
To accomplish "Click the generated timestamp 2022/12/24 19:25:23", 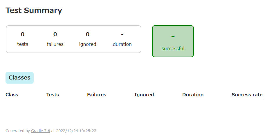I will [x=76, y=131].
